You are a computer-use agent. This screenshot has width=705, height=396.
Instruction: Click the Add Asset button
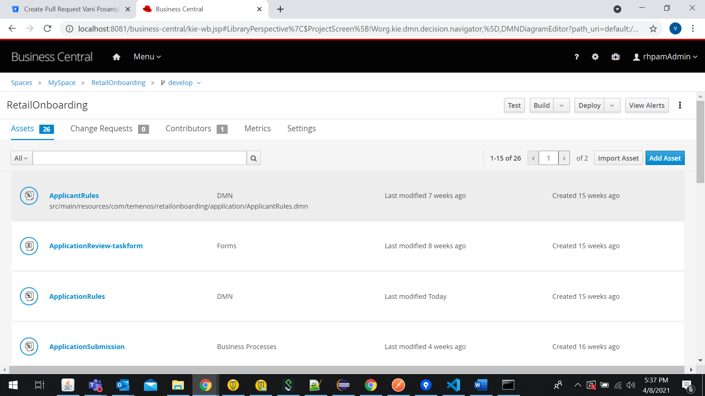pyautogui.click(x=665, y=158)
